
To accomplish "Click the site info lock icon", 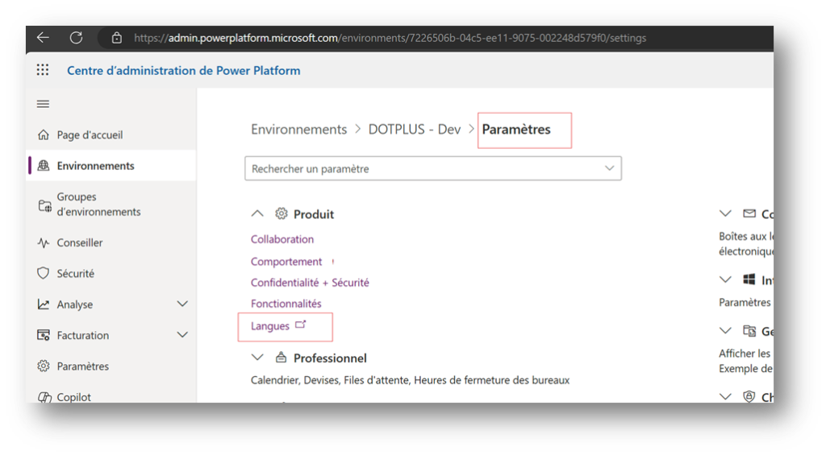I will point(117,38).
